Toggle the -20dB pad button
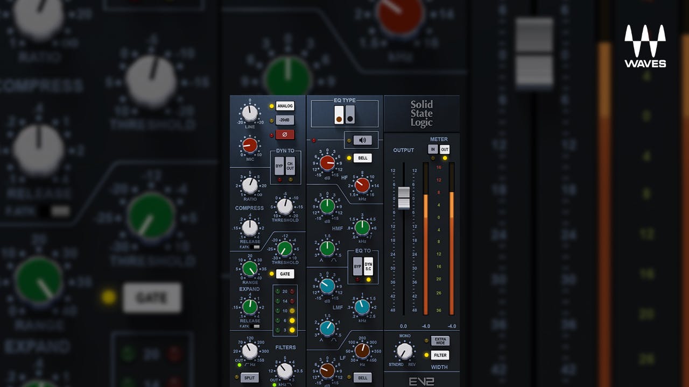 click(285, 120)
